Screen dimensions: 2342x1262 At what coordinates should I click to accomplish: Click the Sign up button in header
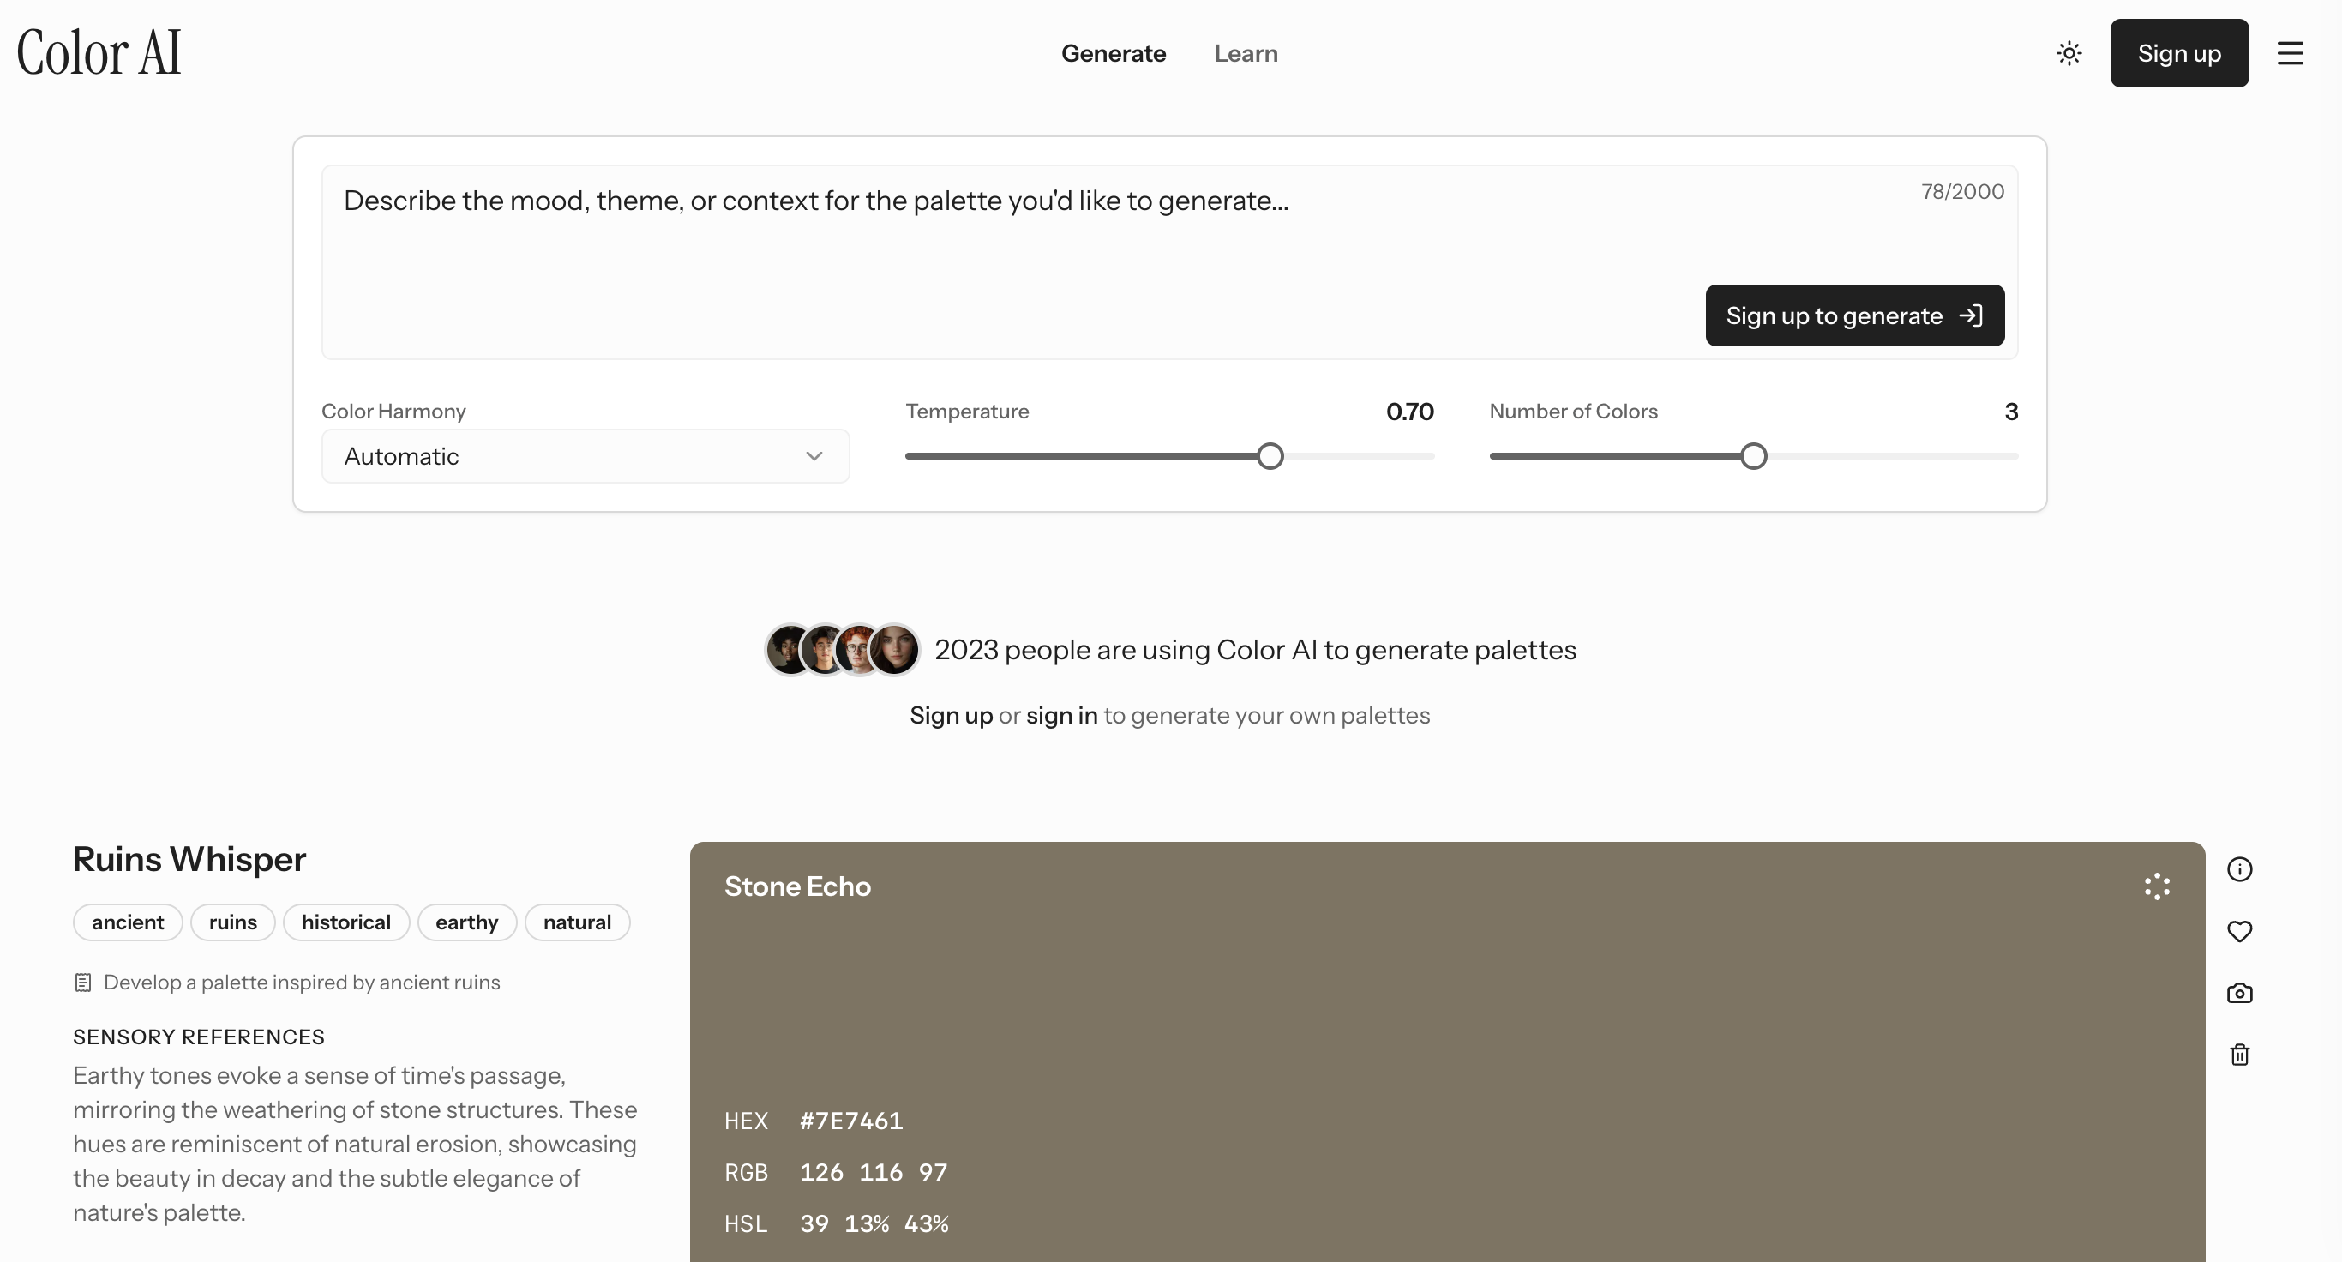click(2178, 54)
